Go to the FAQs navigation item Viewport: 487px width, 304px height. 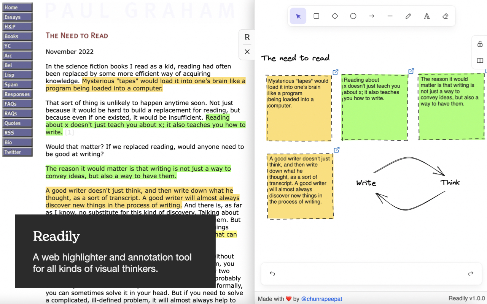pos(17,103)
